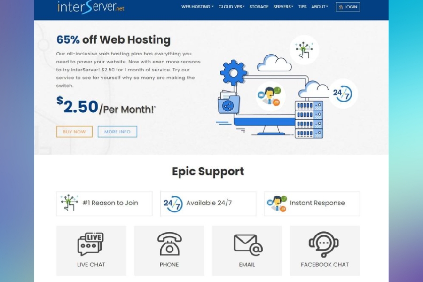
Task: Click the Buy Now button
Action: (x=74, y=132)
